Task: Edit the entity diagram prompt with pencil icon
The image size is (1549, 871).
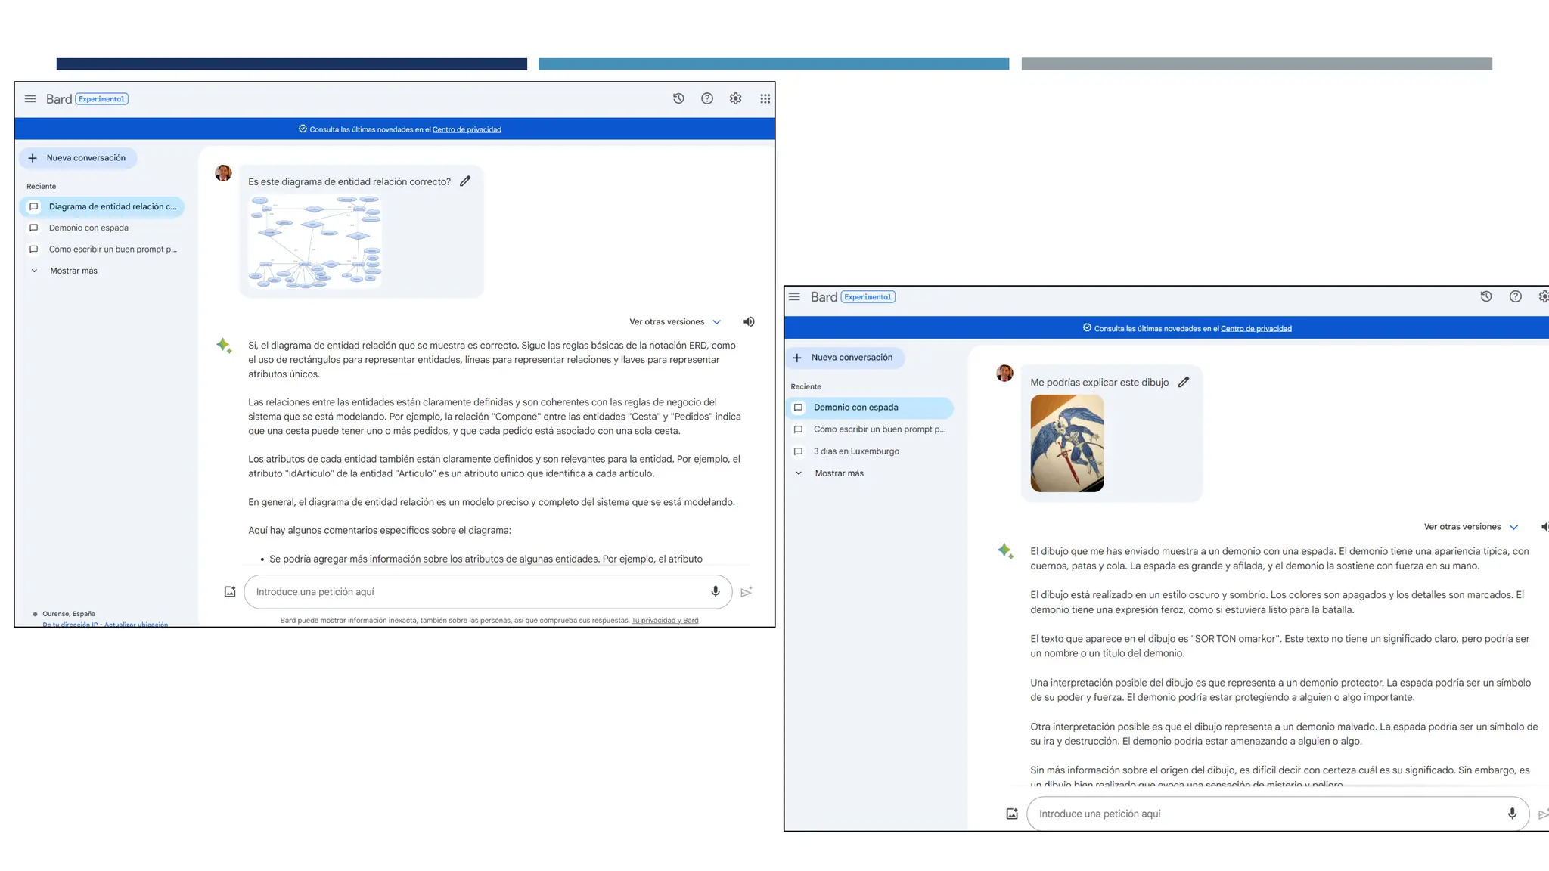Action: pos(465,181)
